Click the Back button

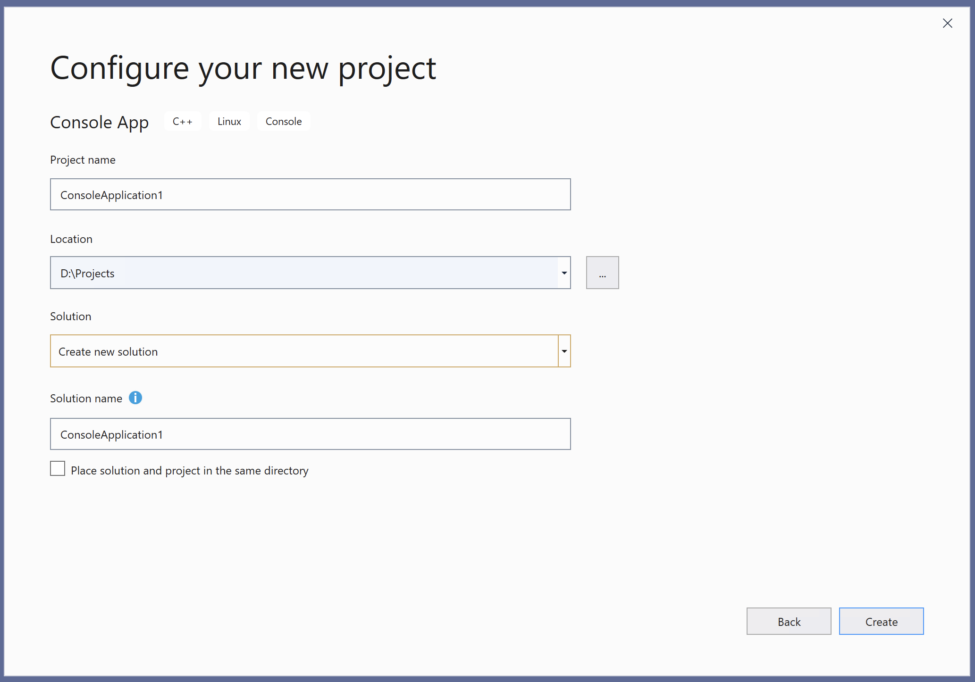(788, 621)
